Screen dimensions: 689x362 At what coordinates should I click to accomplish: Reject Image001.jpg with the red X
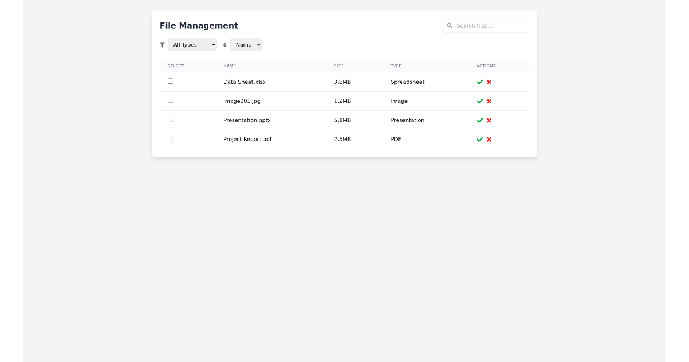489,101
